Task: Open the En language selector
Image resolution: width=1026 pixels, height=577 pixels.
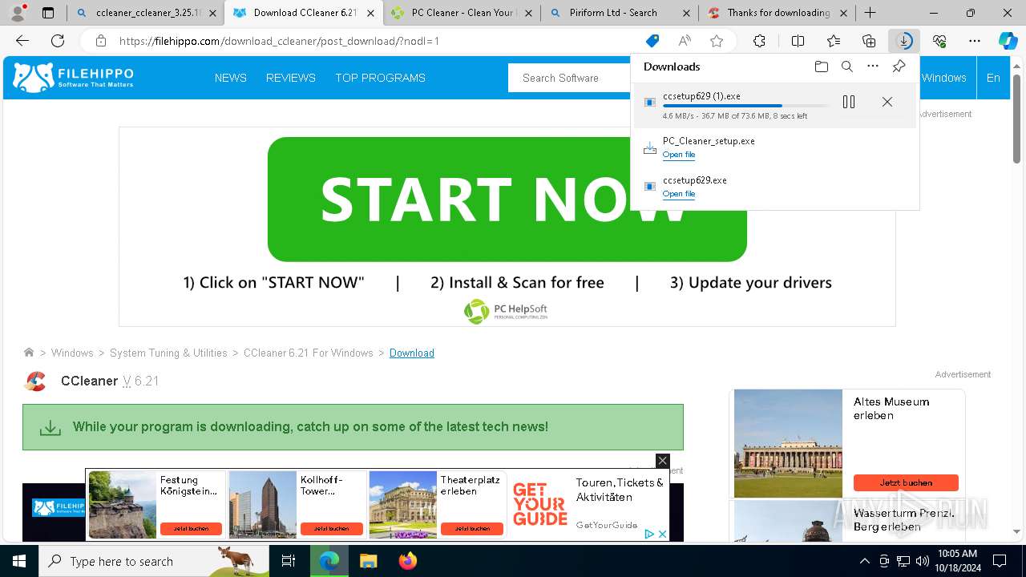Action: click(993, 78)
